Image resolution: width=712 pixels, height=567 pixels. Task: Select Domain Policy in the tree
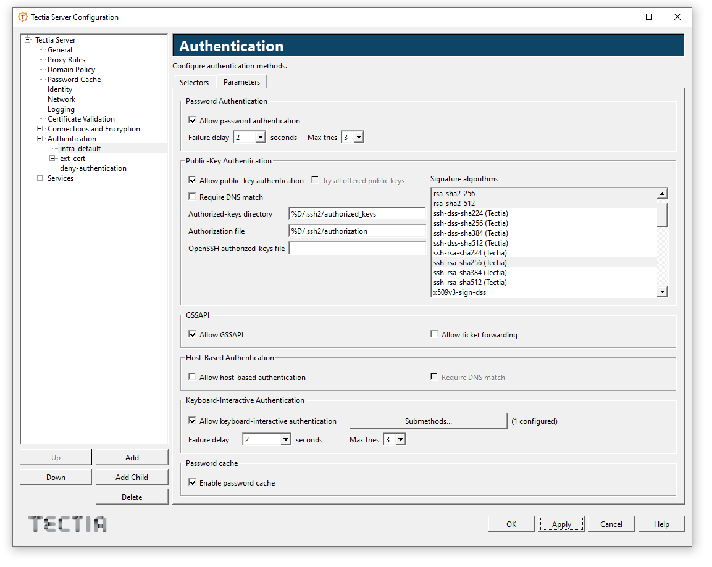(71, 69)
